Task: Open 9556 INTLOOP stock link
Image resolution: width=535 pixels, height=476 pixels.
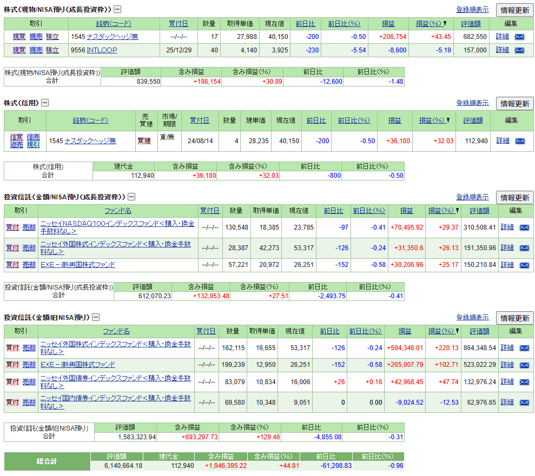Action: pos(102,50)
